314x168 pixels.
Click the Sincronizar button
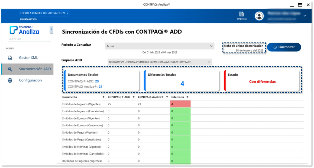pos(284,47)
